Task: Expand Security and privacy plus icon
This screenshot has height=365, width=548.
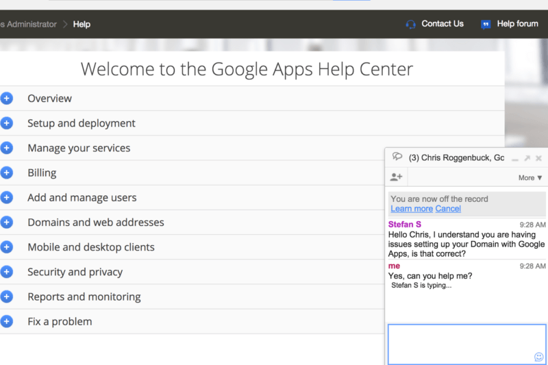Action: (6, 272)
